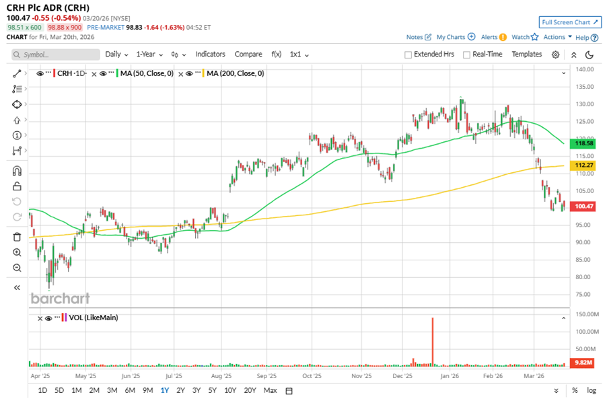Image resolution: width=607 pixels, height=405 pixels.
Task: Click the CRH red series color swatch
Action: (55, 73)
